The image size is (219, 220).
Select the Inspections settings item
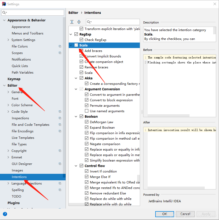coord(20,118)
